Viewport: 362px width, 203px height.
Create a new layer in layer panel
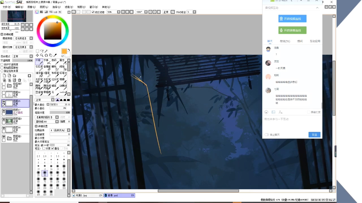pos(5,76)
